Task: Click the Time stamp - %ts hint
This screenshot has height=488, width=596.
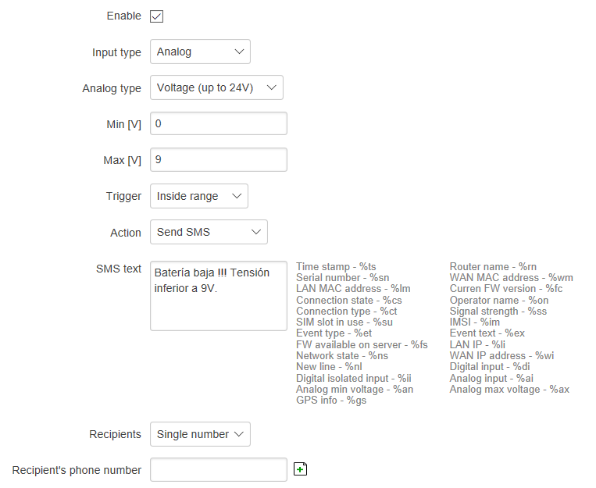Action: point(336,266)
